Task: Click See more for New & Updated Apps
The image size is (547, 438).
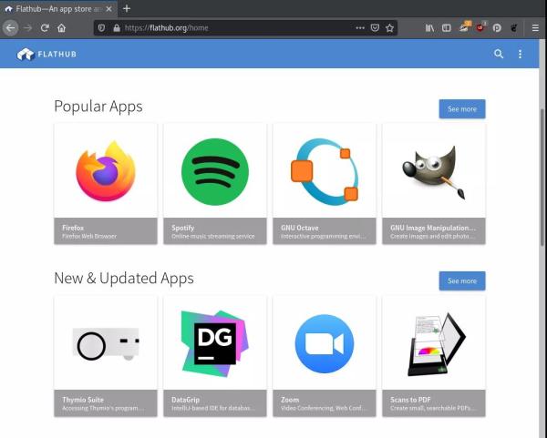Action: point(461,280)
